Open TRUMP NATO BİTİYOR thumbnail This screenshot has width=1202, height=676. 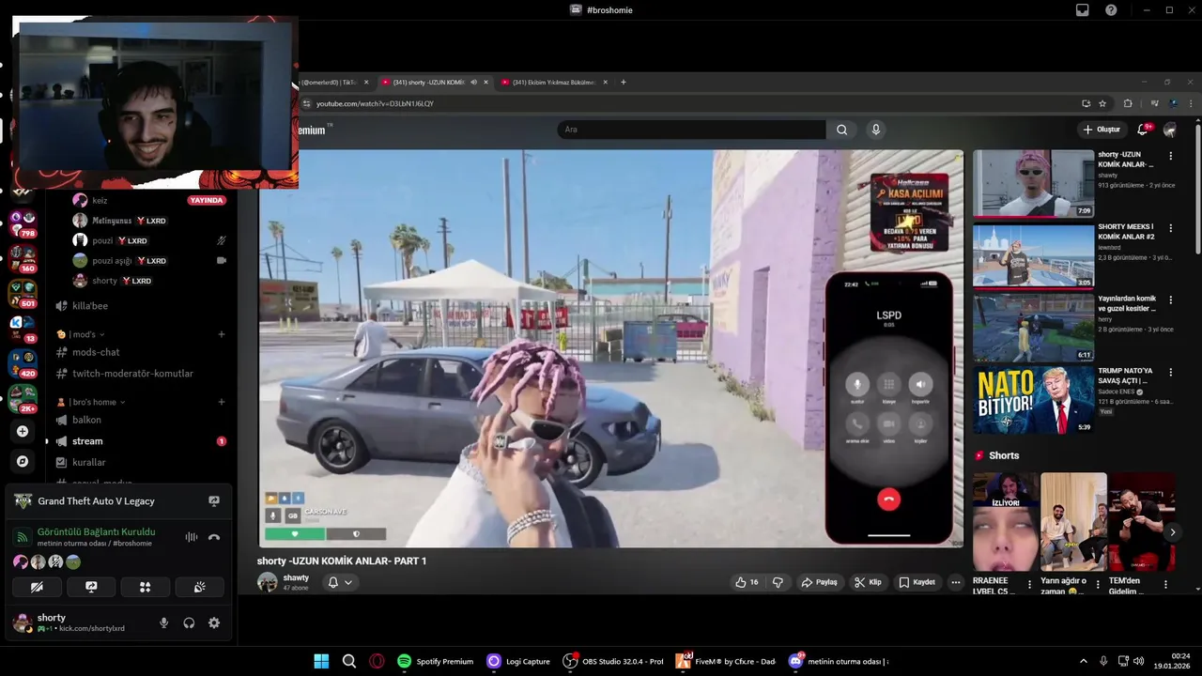tap(1033, 400)
